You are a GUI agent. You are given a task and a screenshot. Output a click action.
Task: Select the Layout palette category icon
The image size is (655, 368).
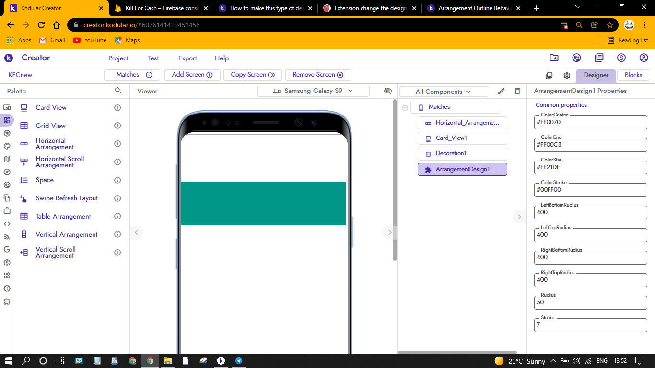(x=7, y=120)
